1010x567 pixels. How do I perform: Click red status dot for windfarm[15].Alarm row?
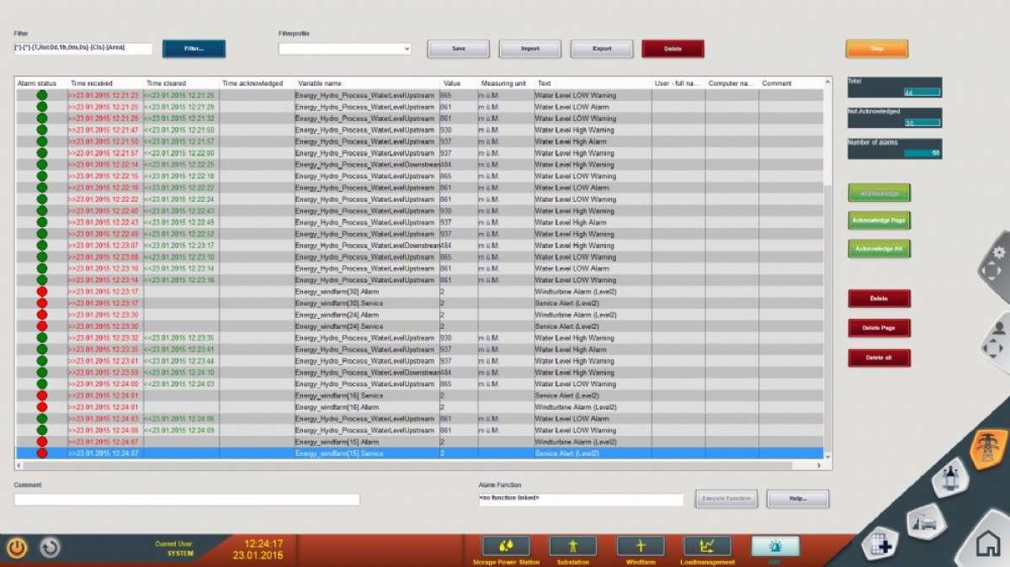click(x=42, y=442)
